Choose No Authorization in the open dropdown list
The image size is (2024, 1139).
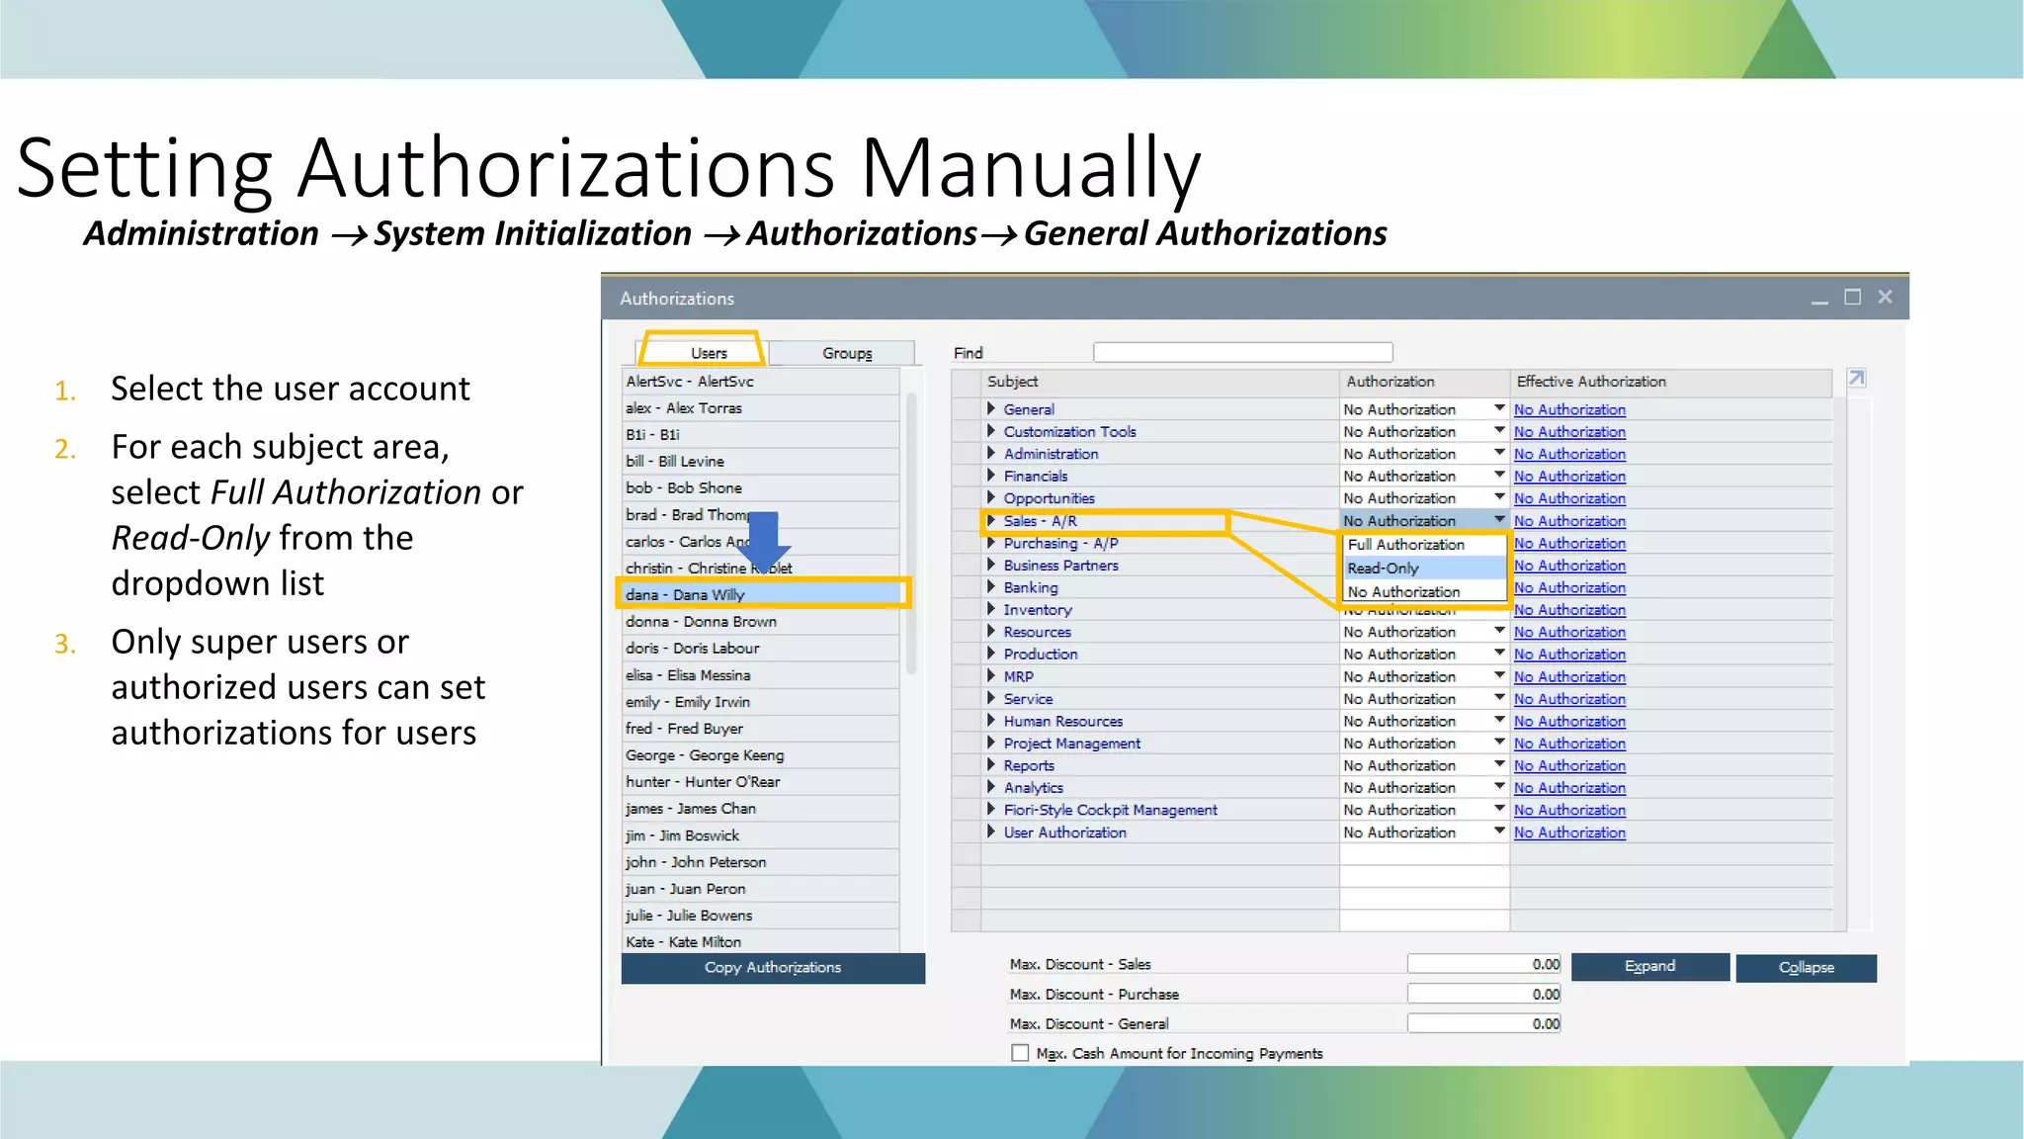[1424, 592]
